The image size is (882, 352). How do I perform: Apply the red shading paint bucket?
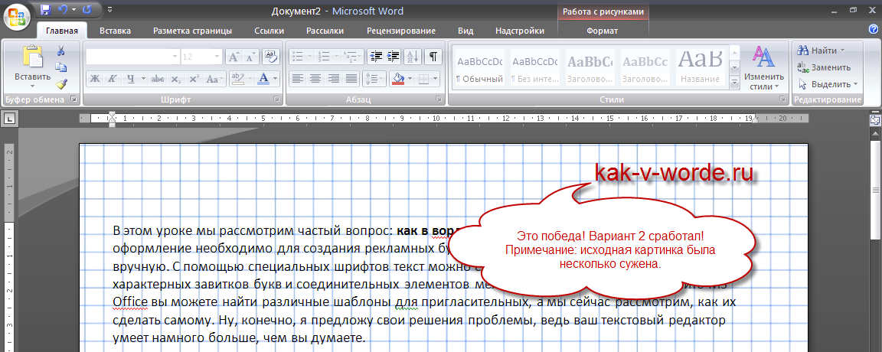(398, 79)
